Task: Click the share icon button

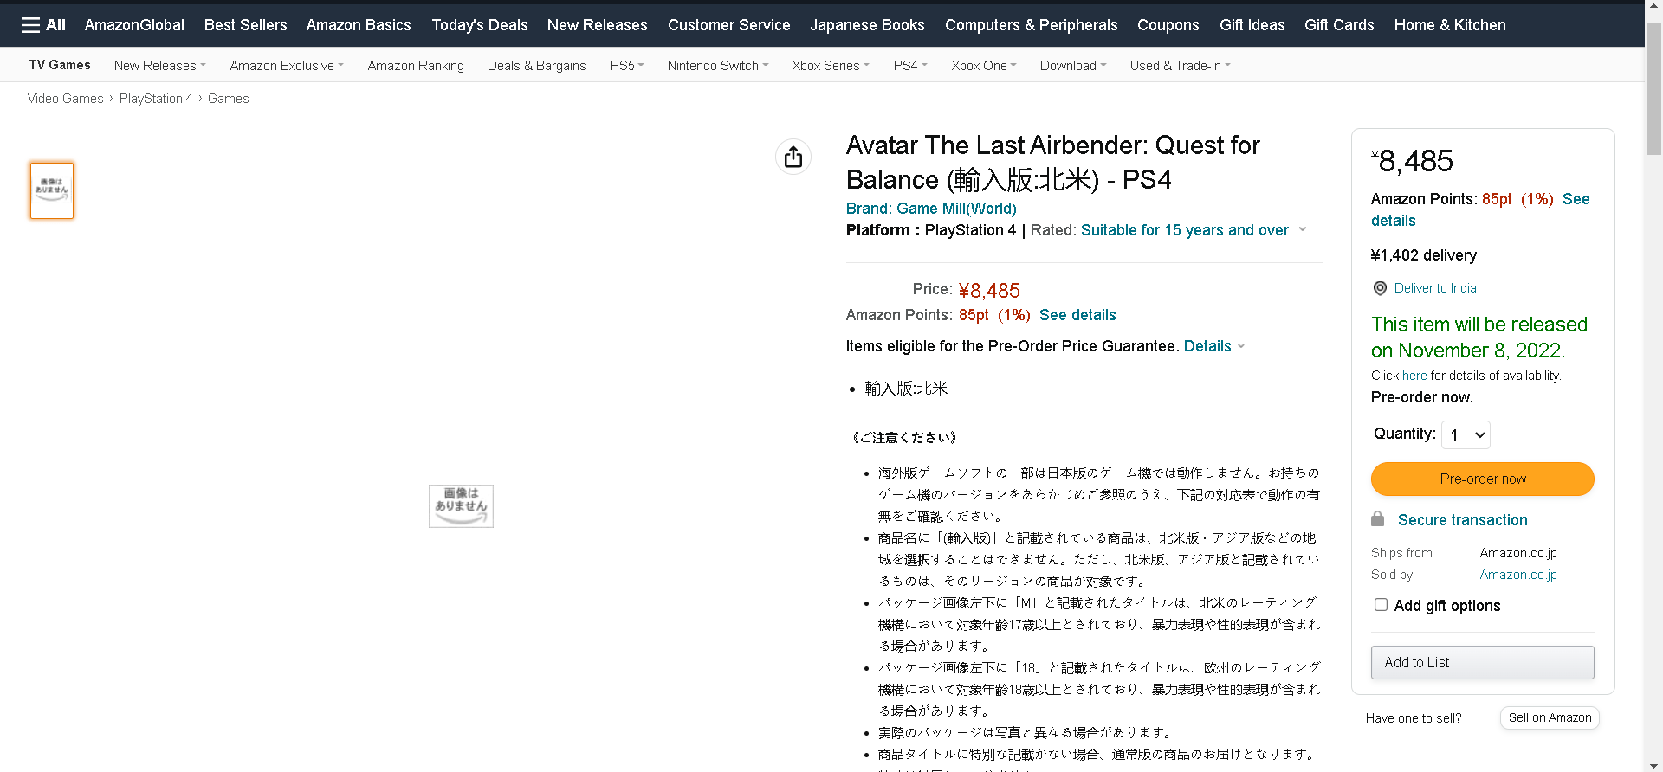Action: coord(793,158)
